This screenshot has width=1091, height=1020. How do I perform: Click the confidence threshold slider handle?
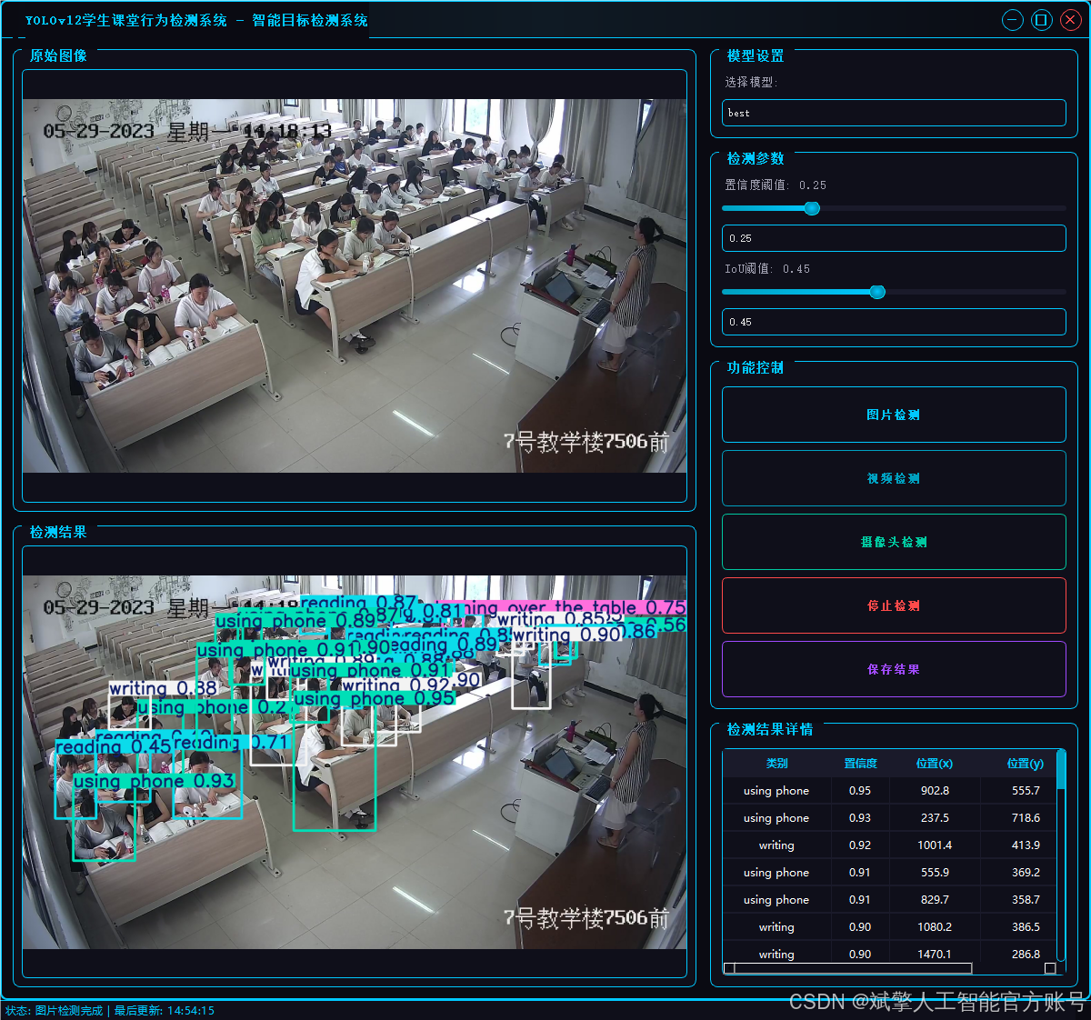(812, 208)
